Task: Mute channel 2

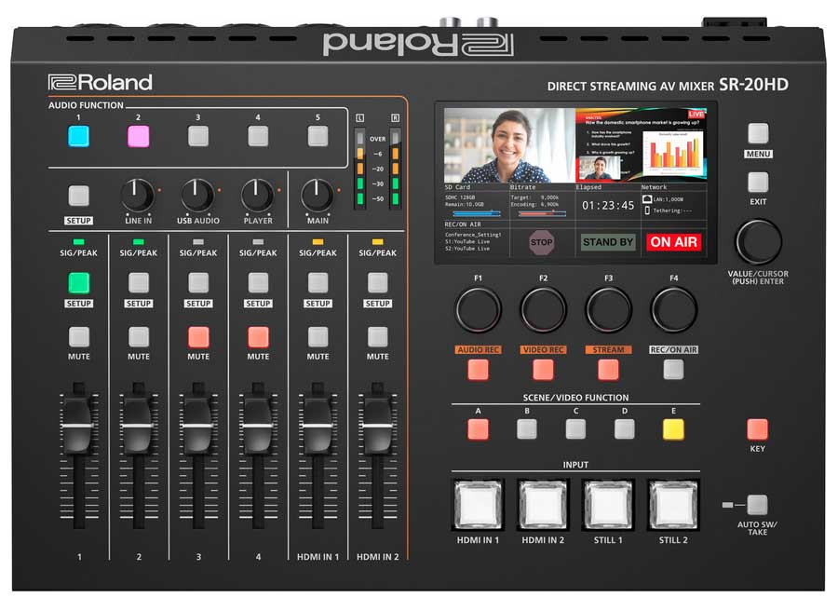Action: (x=139, y=337)
